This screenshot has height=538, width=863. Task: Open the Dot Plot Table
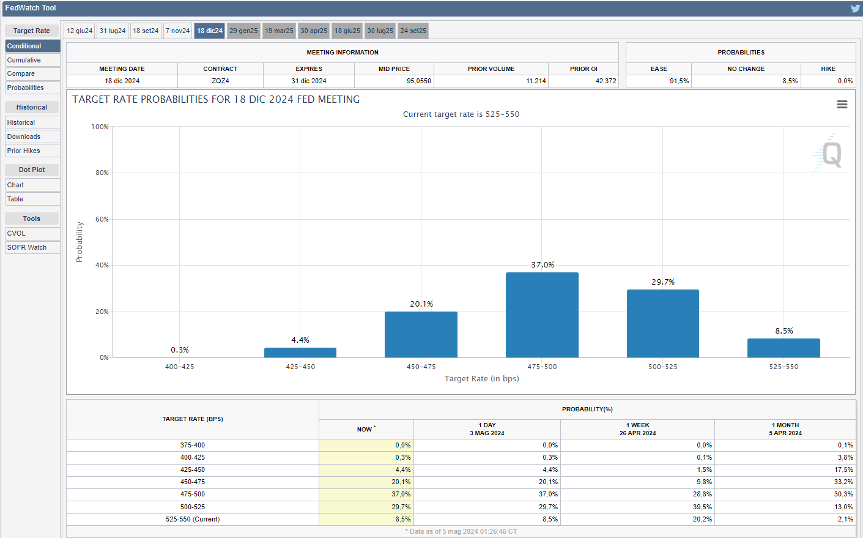32,199
